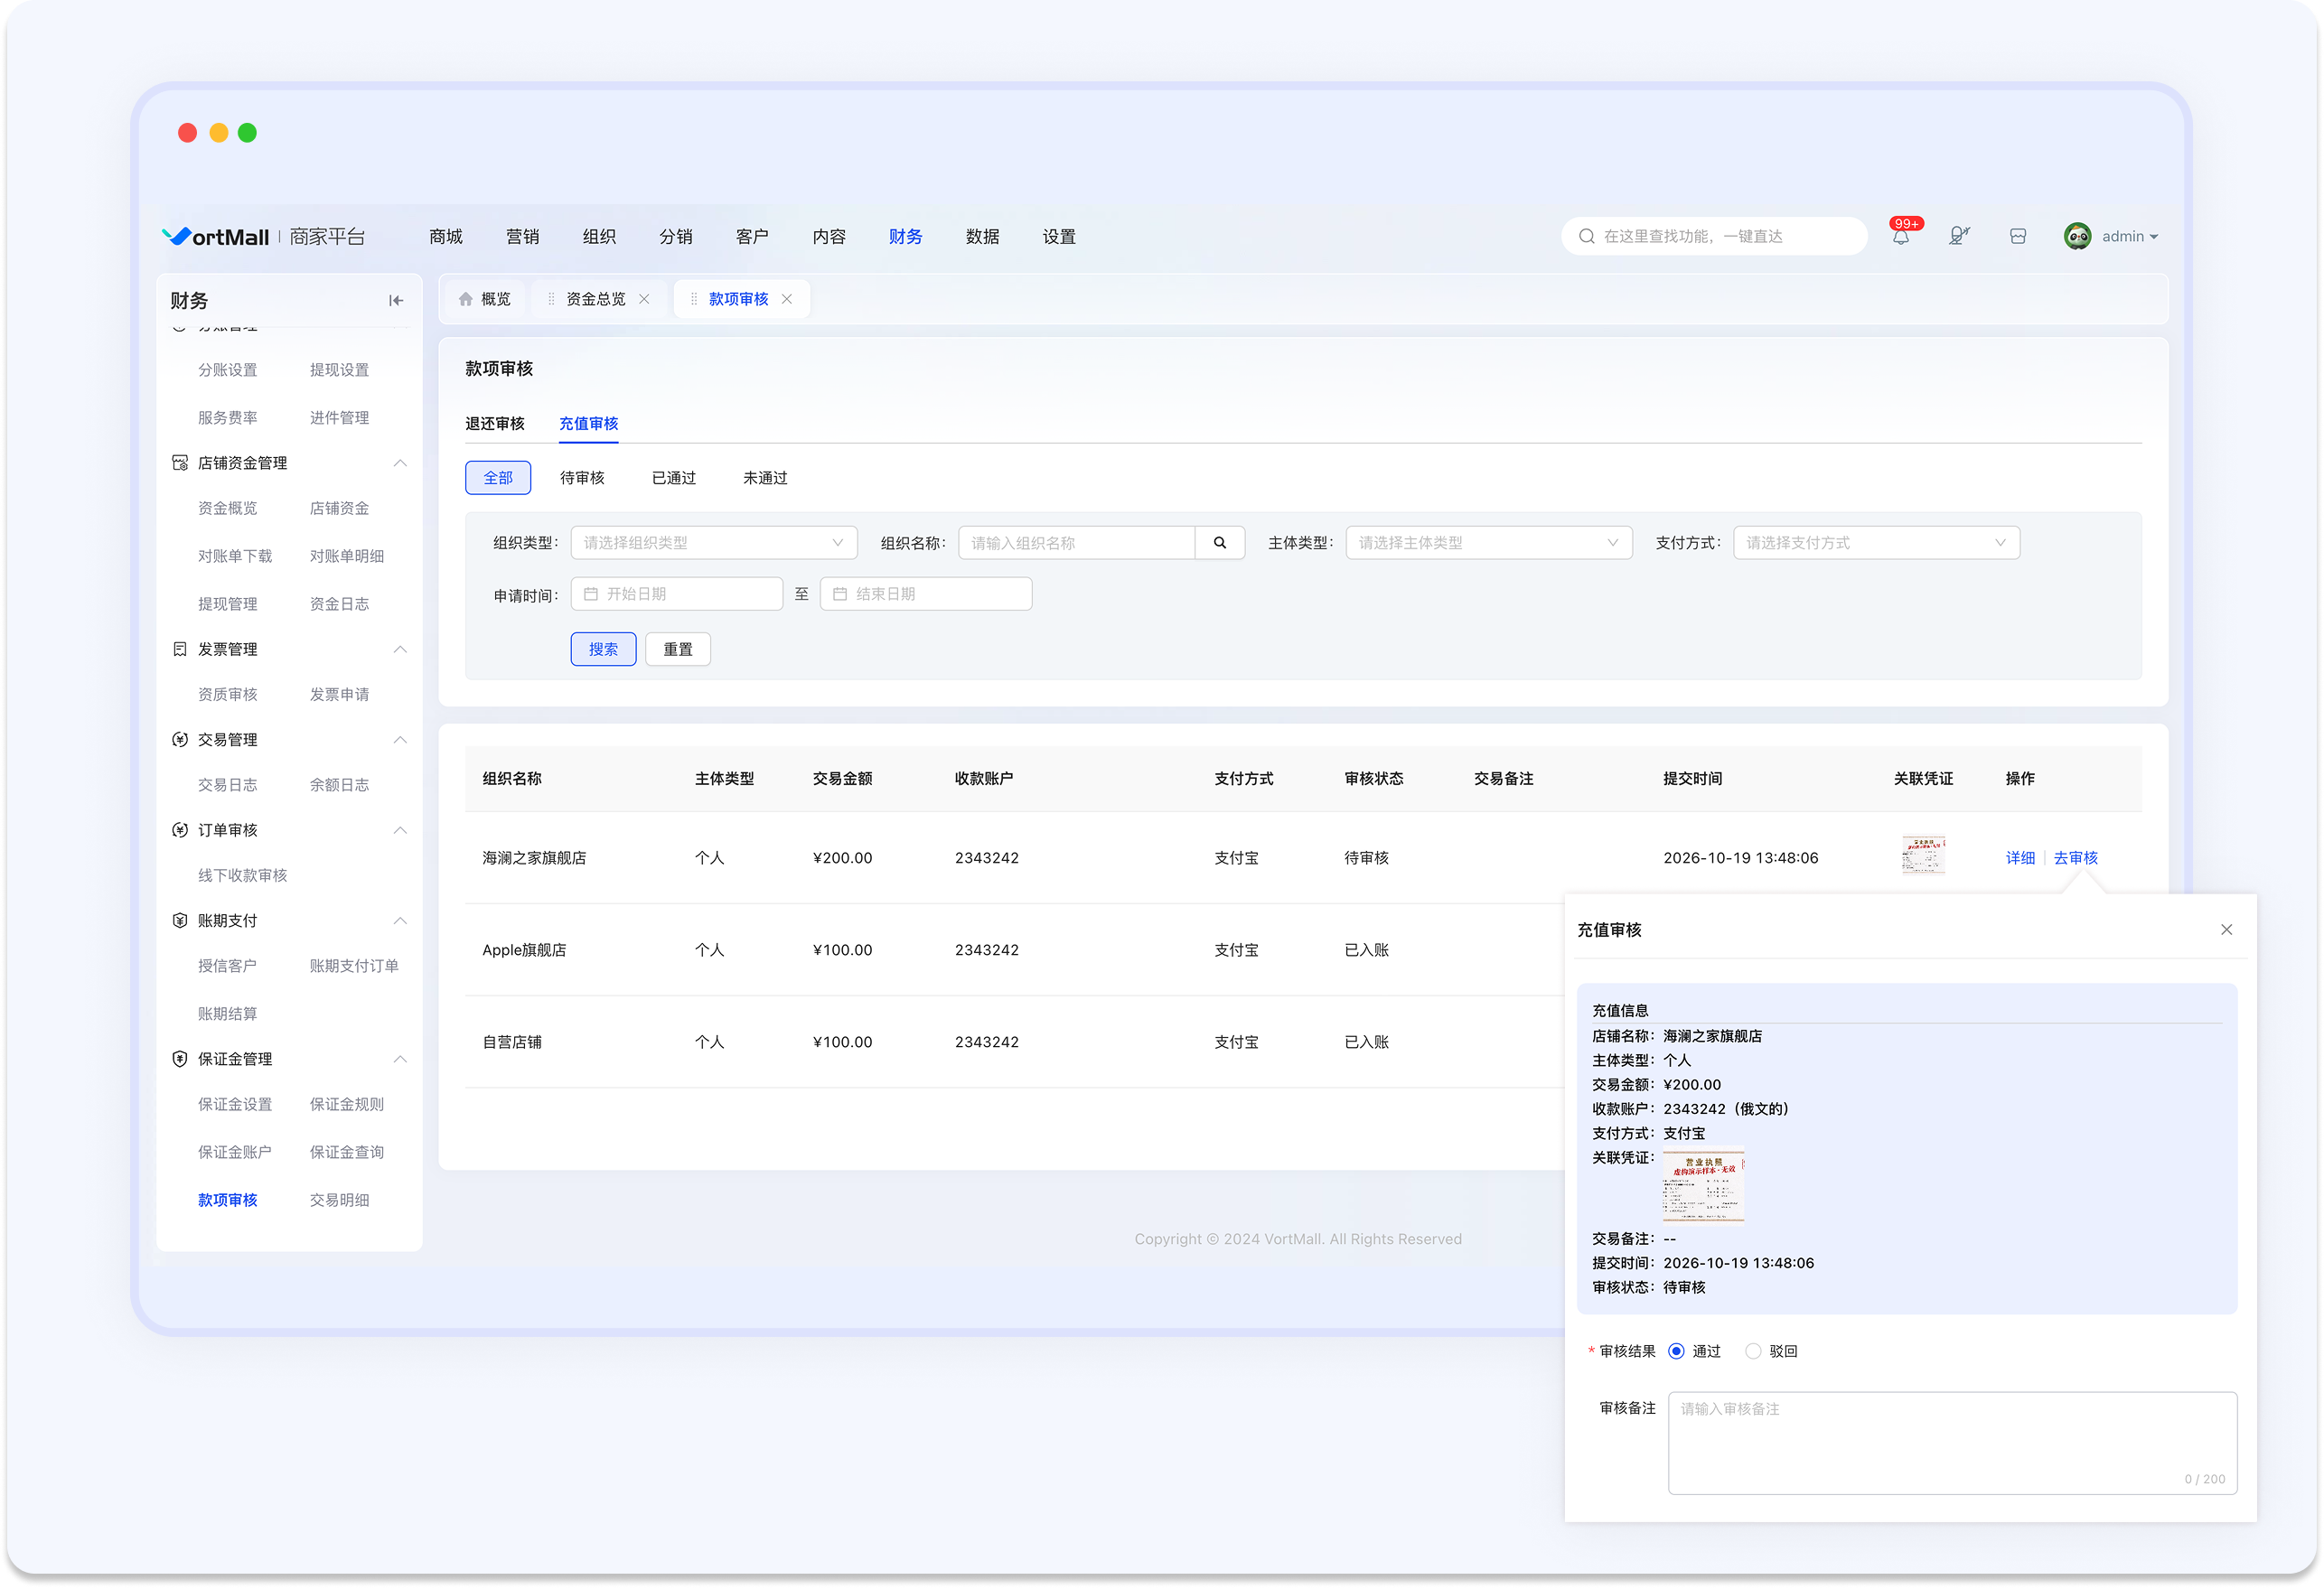Collapse the 财务 sidebar with the arrow icon
2324x1589 pixels.
(x=396, y=300)
